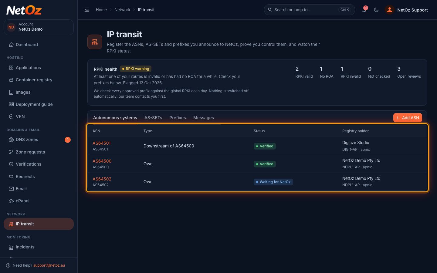Toggle dark mode with the moon icon
437x273 pixels.
click(x=376, y=10)
